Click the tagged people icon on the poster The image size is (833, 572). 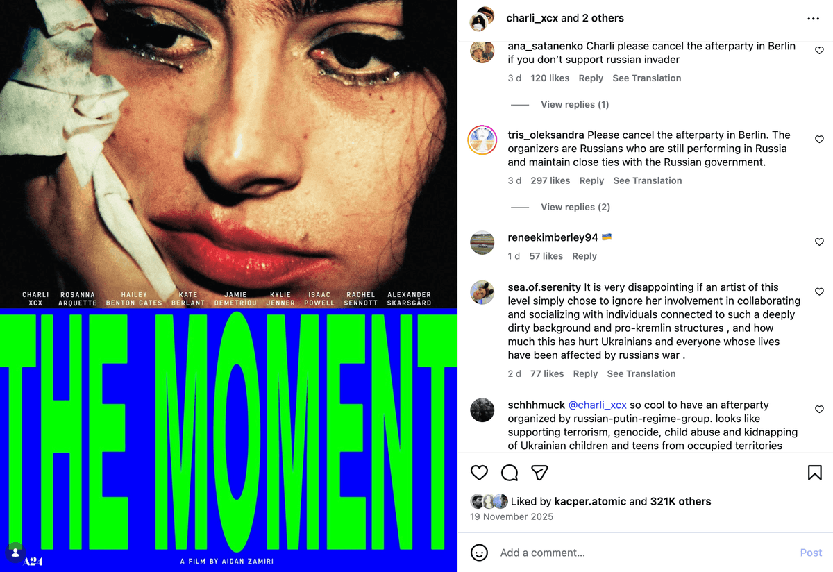coord(15,553)
